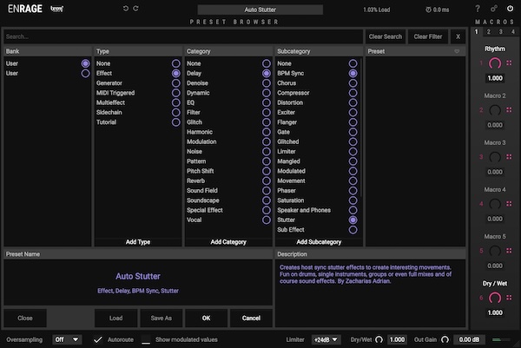Click Dry / Wet macro assign grid icon
Viewport: 521px width, 348px height.
(x=509, y=298)
